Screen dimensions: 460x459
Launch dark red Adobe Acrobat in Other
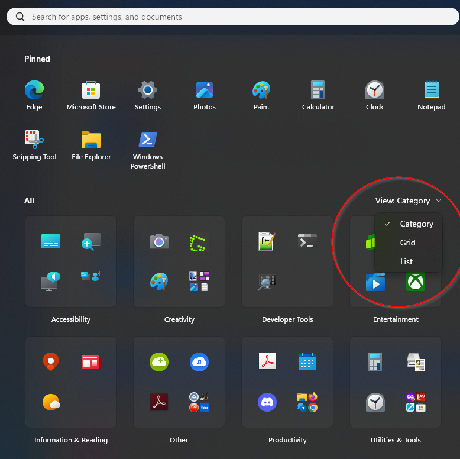159,402
